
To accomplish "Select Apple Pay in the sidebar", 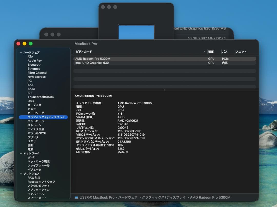I will (x=35, y=61).
